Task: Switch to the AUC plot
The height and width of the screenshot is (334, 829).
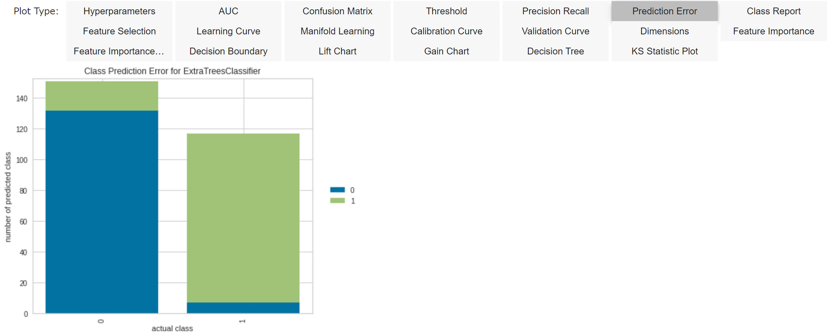Action: pyautogui.click(x=229, y=11)
